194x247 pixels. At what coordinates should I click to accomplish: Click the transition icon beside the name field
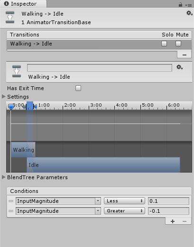[x=17, y=71]
